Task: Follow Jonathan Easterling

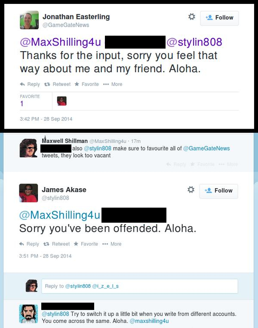Action: (x=219, y=18)
